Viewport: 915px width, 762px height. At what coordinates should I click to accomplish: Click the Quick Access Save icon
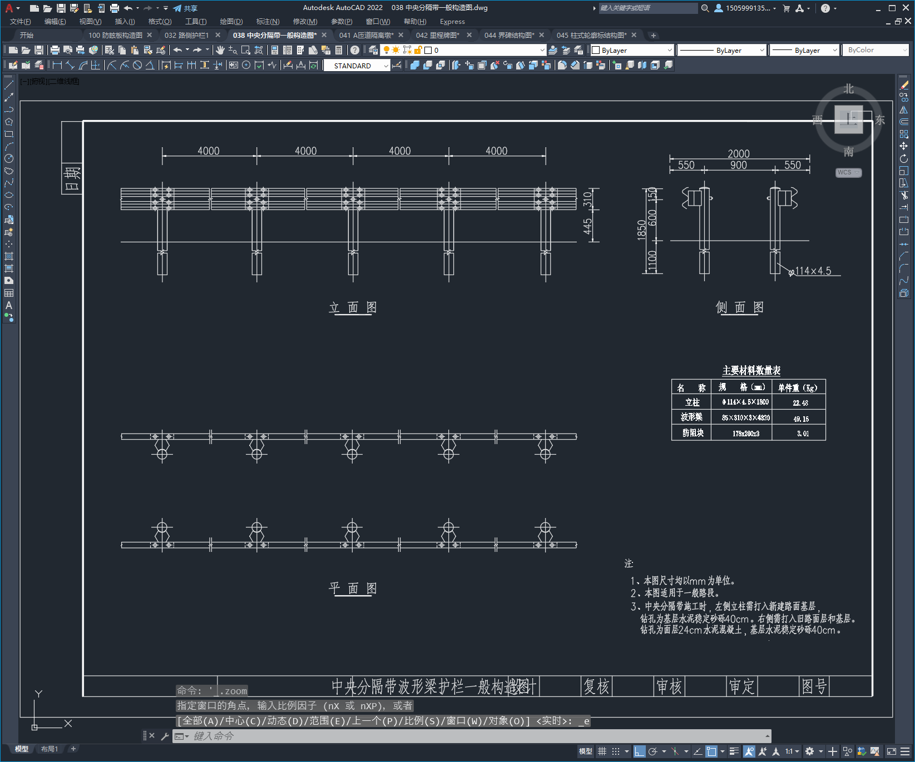coord(61,8)
